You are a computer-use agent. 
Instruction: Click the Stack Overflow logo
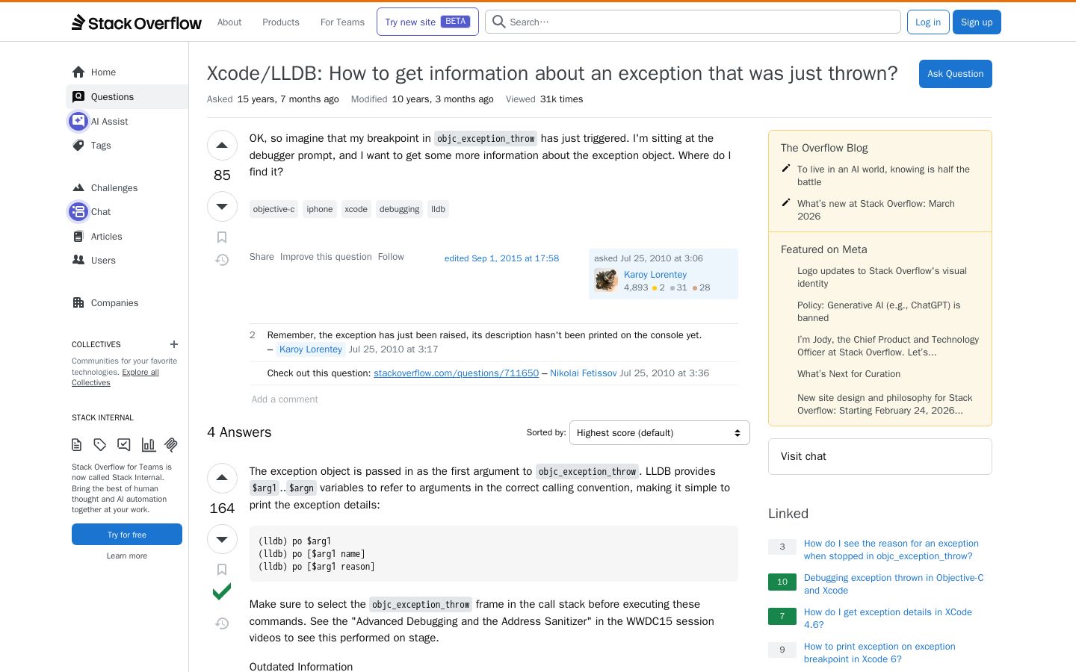click(x=137, y=22)
